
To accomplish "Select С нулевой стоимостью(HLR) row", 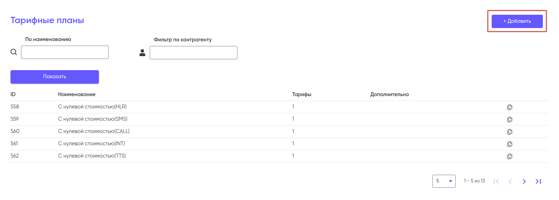I will 92,107.
